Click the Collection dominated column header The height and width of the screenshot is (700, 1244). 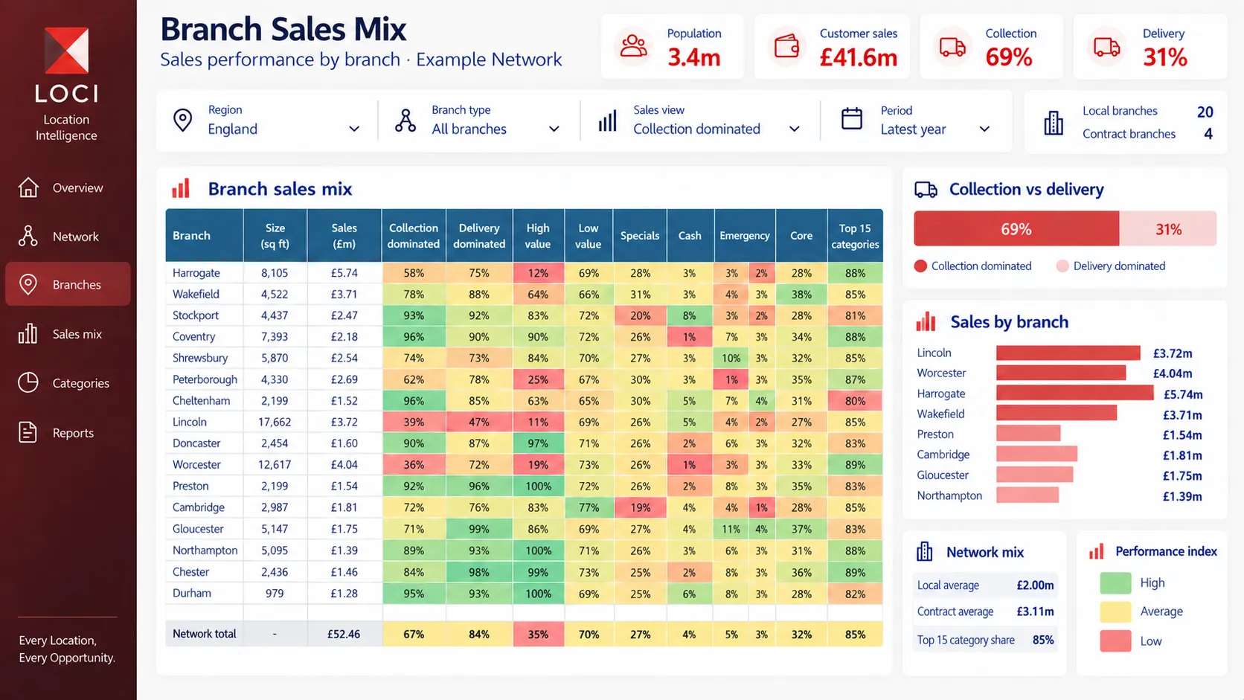[414, 236]
